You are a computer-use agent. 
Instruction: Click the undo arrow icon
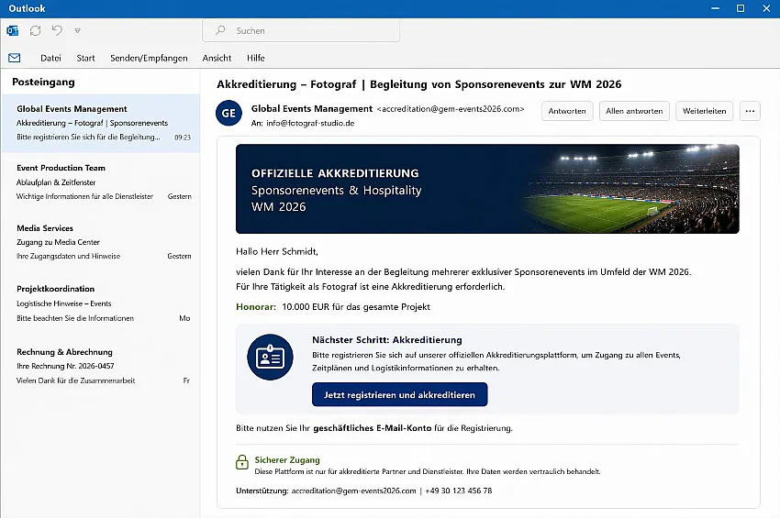pyautogui.click(x=57, y=30)
